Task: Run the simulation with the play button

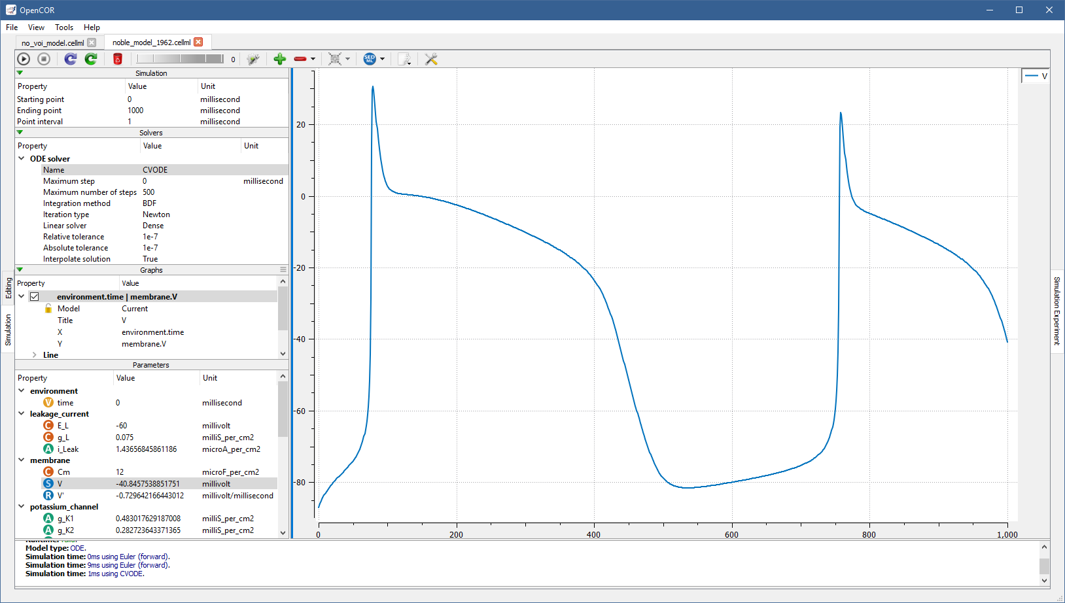Action: [x=24, y=59]
